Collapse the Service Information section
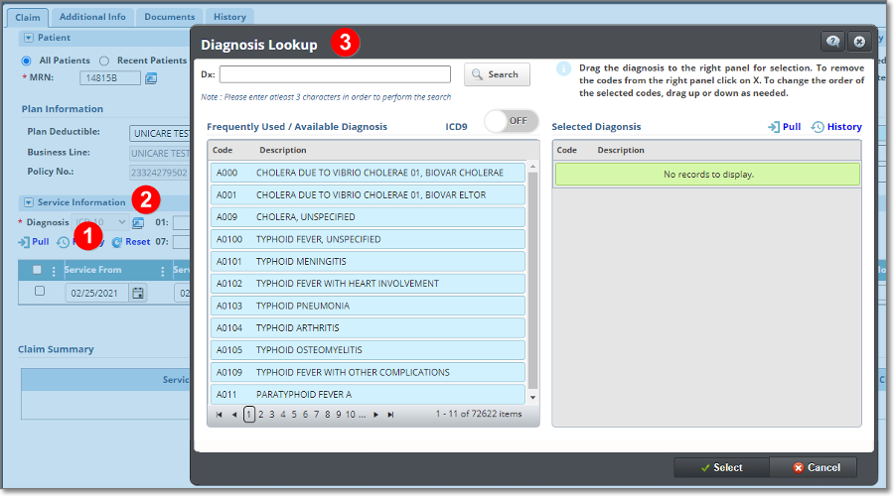 28,202
